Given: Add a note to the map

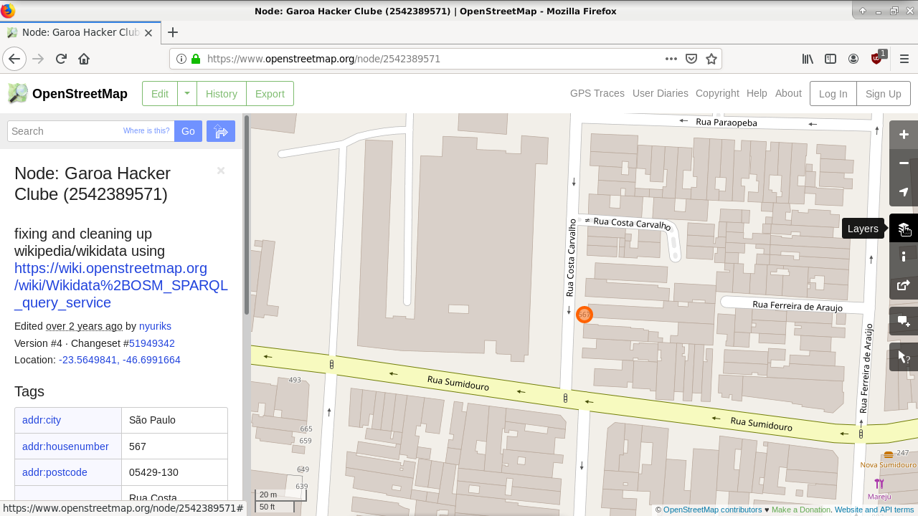Looking at the screenshot, I should [x=904, y=321].
